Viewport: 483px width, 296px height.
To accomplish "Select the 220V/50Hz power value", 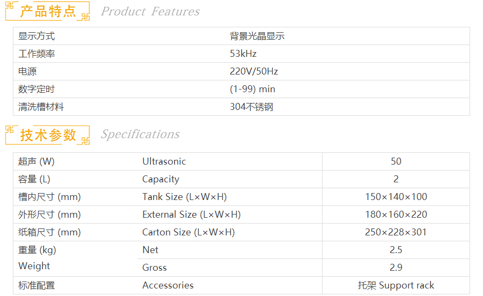I will click(254, 71).
